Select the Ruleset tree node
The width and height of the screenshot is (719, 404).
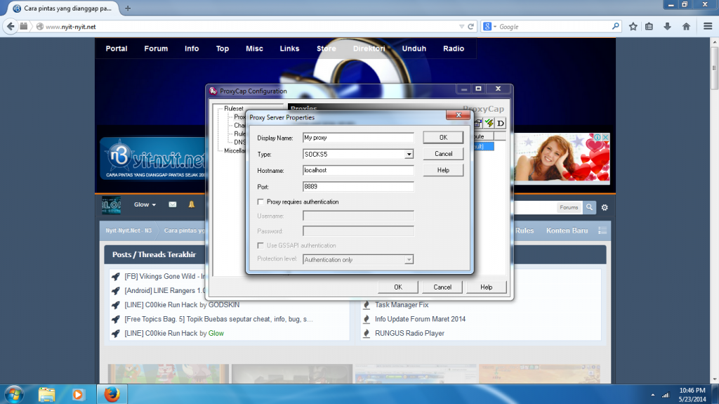(x=234, y=109)
